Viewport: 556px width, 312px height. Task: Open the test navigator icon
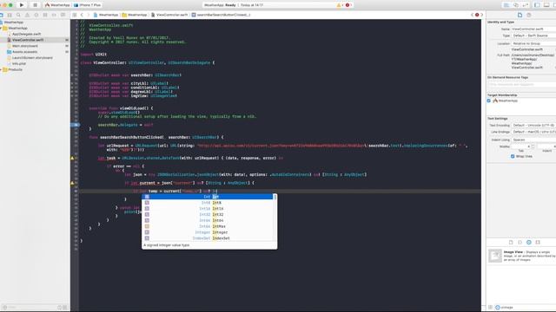pyautogui.click(x=36, y=15)
